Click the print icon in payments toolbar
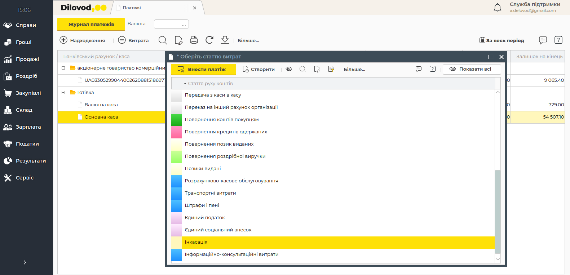Image resolution: width=570 pixels, height=275 pixels. tap(194, 40)
